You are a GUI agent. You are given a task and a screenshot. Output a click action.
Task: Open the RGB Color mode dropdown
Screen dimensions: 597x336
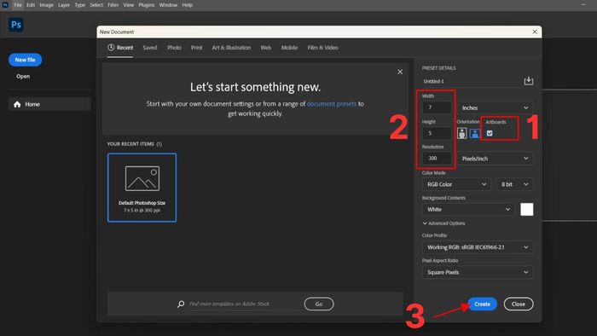click(456, 184)
